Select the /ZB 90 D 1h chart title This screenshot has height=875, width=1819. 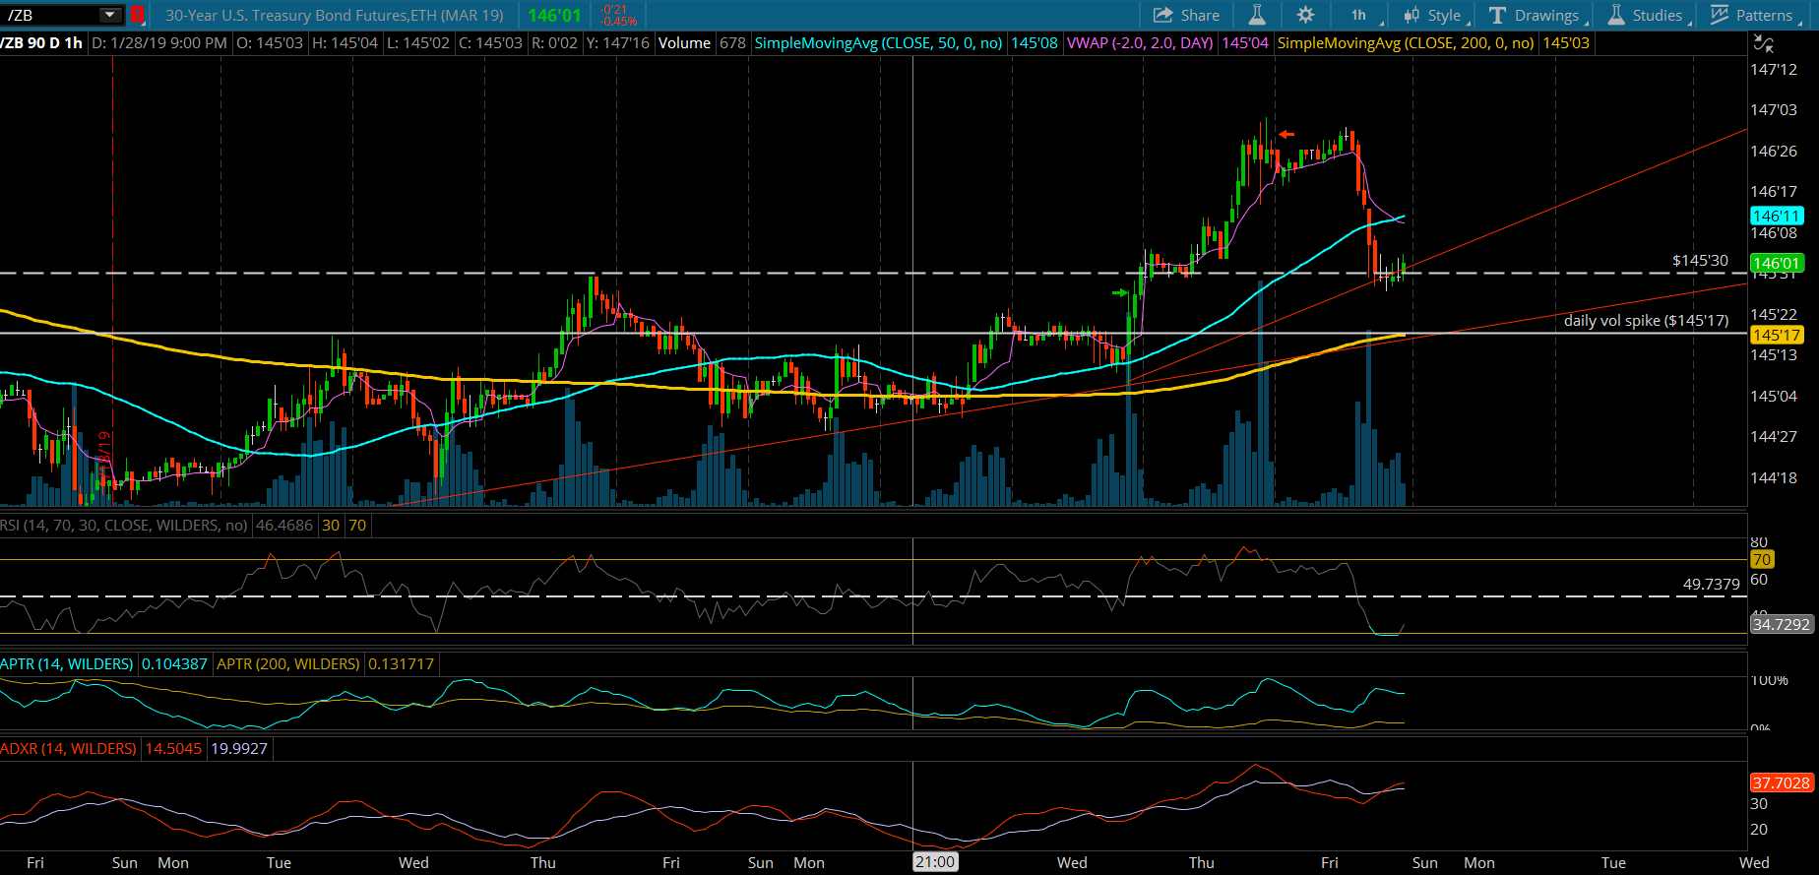pyautogui.click(x=41, y=43)
